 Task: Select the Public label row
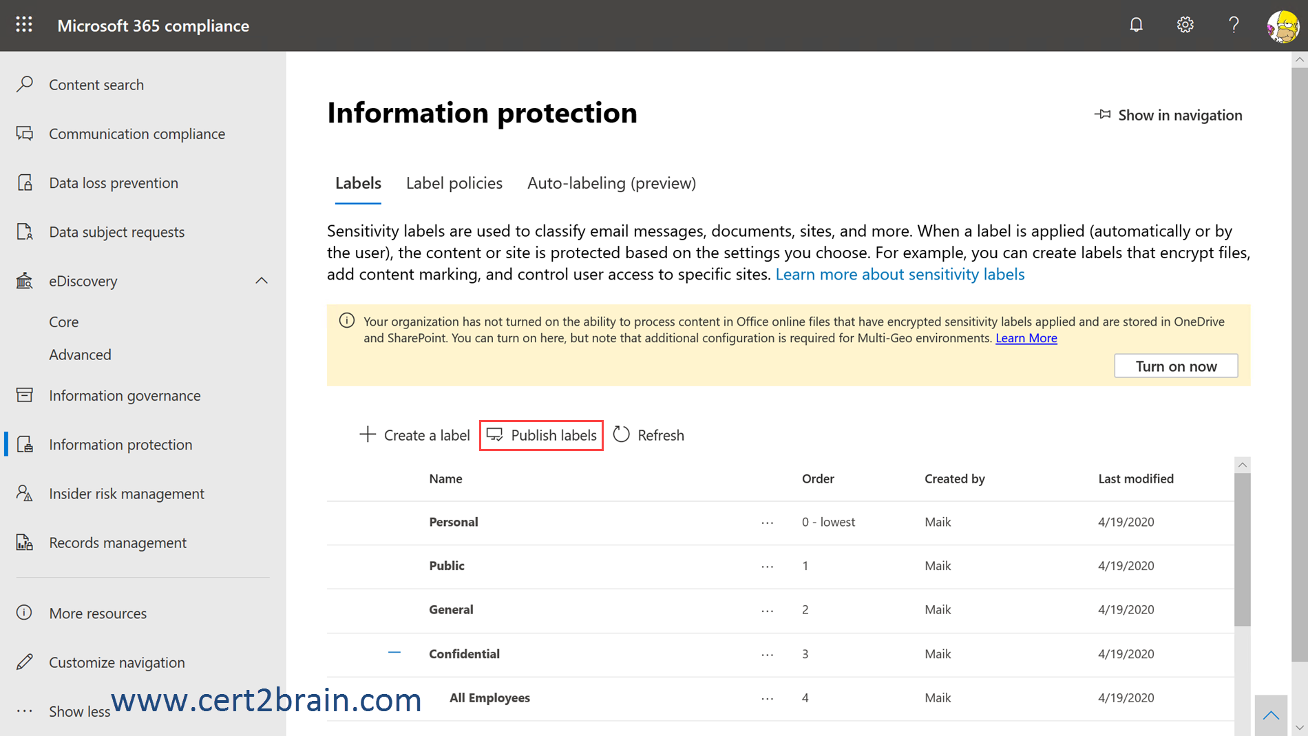(x=781, y=566)
